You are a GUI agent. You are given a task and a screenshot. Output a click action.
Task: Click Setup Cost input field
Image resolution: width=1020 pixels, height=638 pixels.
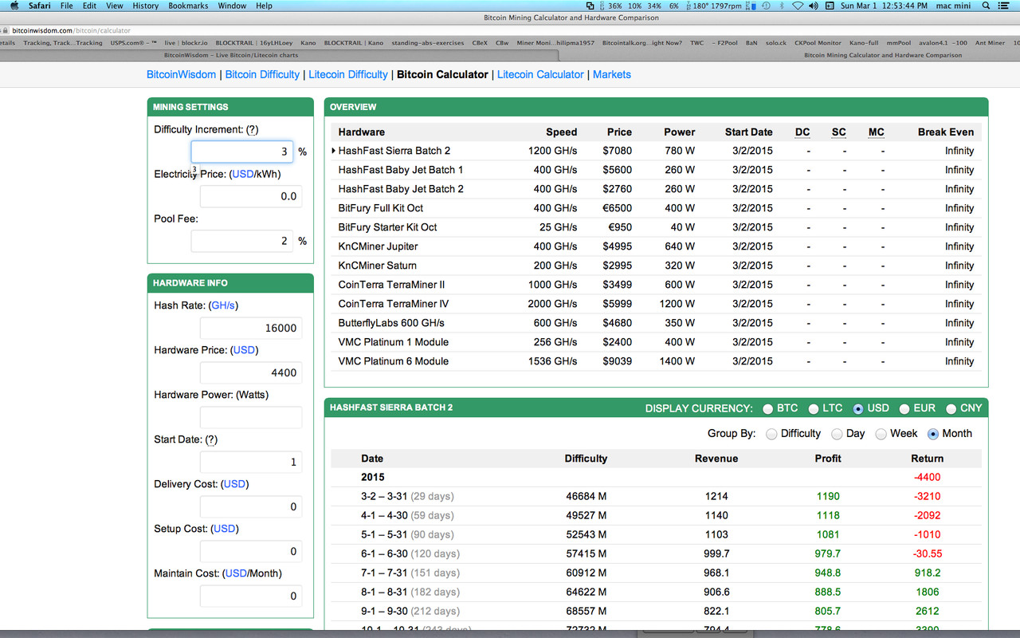pos(251,551)
